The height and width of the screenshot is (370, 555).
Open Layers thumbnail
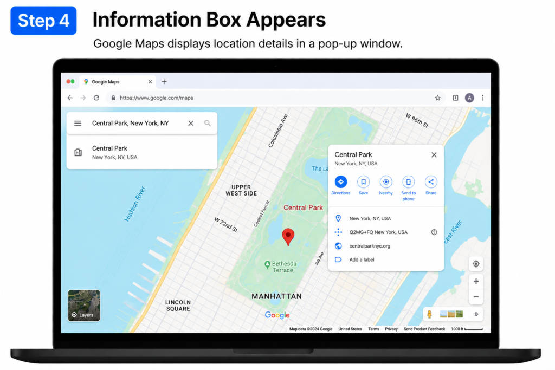[84, 306]
